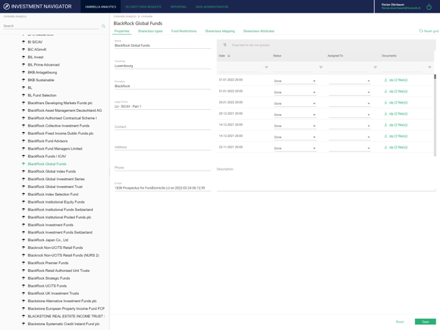Open Status dropdown in 20.12.2021 row
Image resolution: width=440 pixels, height=330 pixels.
295,115
